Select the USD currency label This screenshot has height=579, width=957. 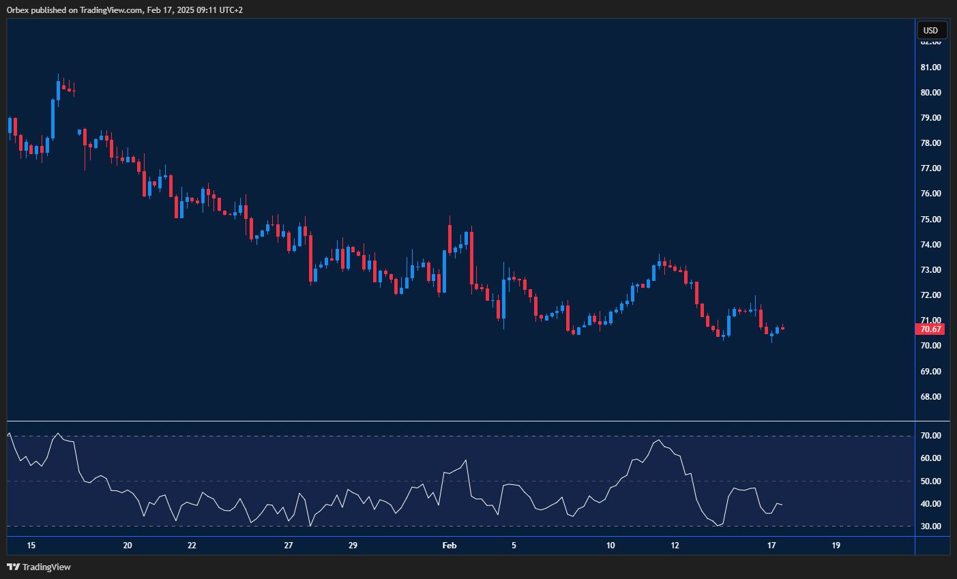(x=931, y=30)
